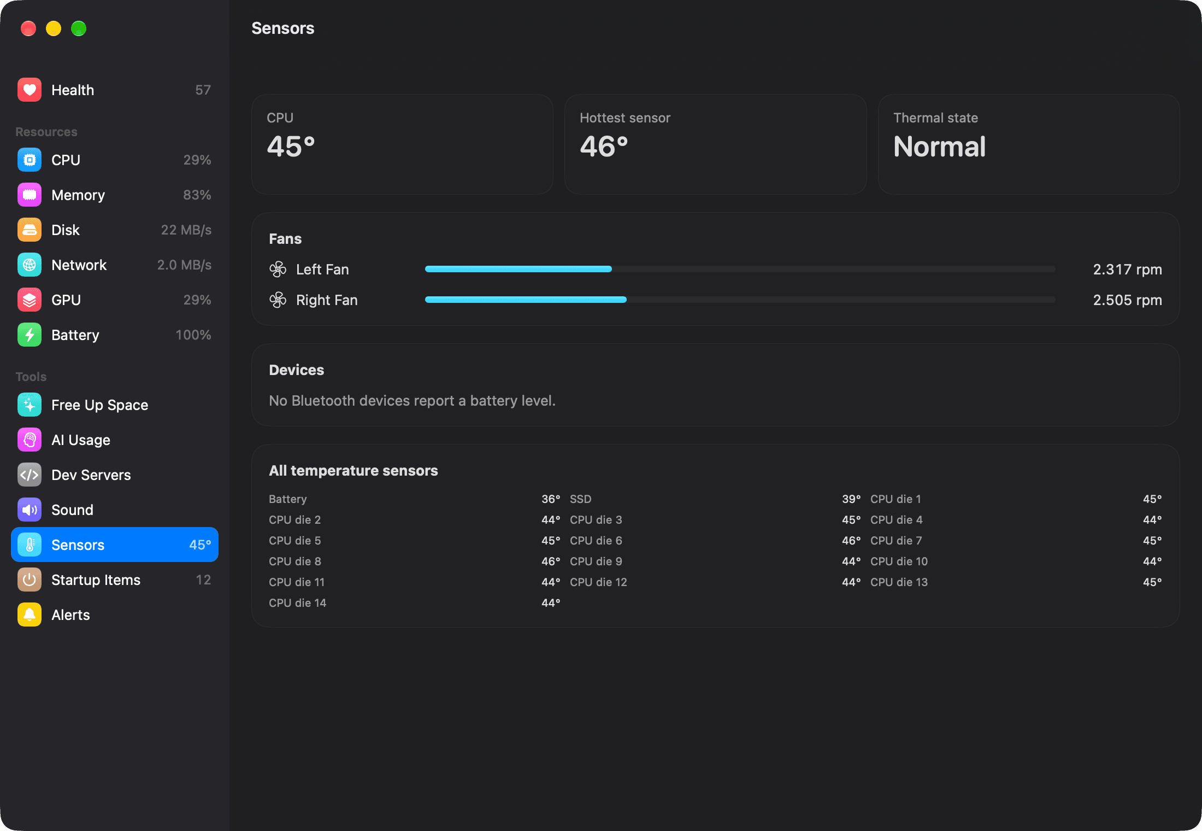1202x831 pixels.
Task: Click 'No Bluetooth devices report a battery level.'
Action: click(413, 401)
